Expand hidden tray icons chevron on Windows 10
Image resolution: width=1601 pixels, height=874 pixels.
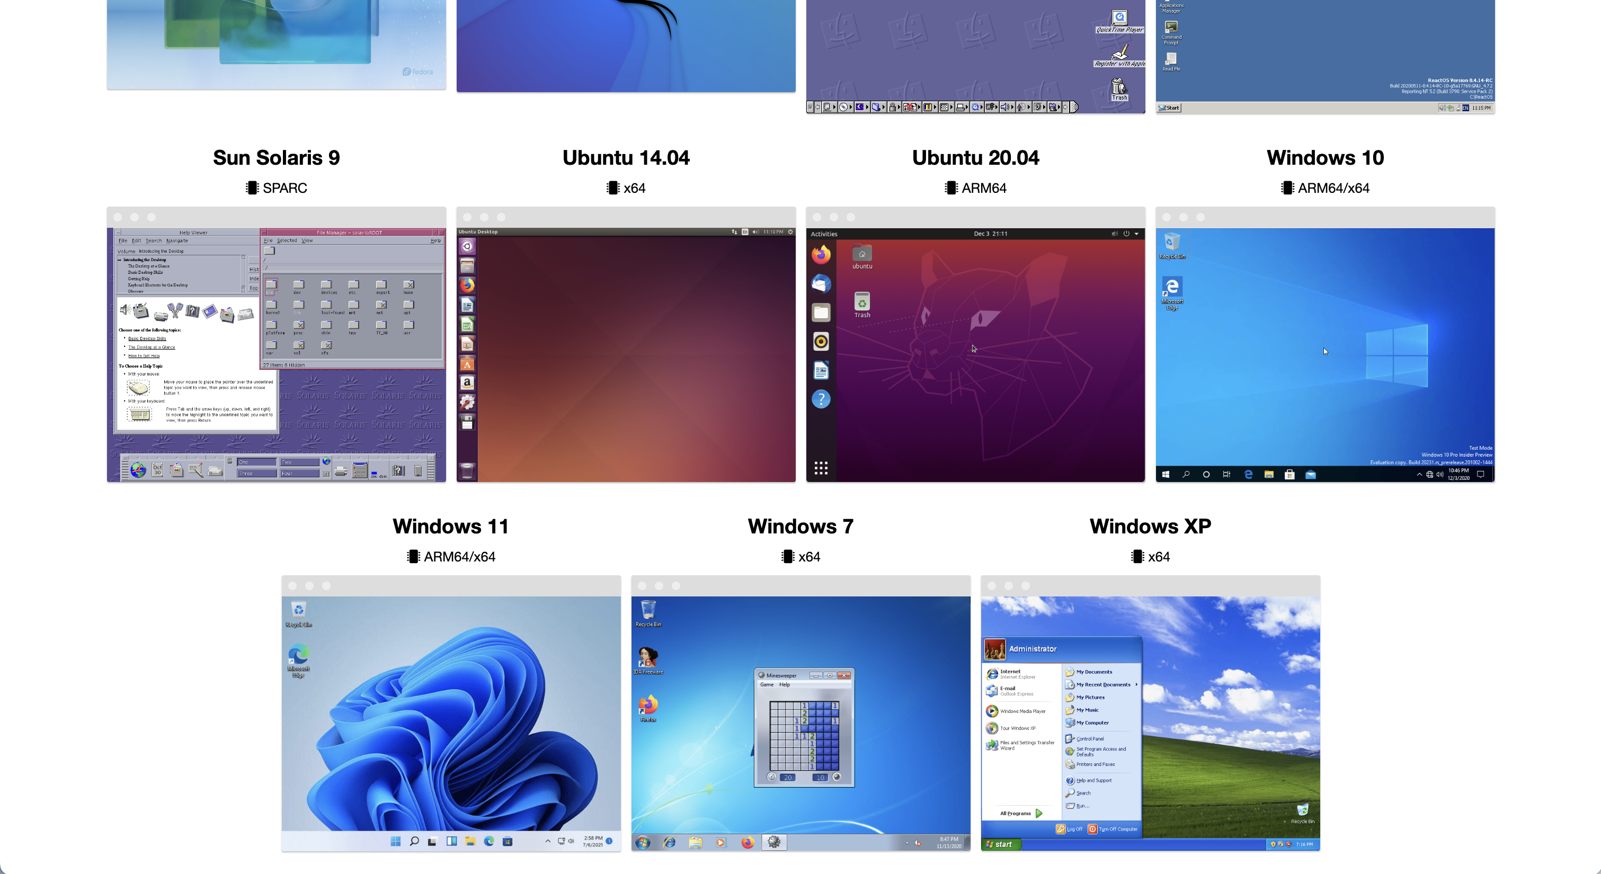click(x=1419, y=474)
